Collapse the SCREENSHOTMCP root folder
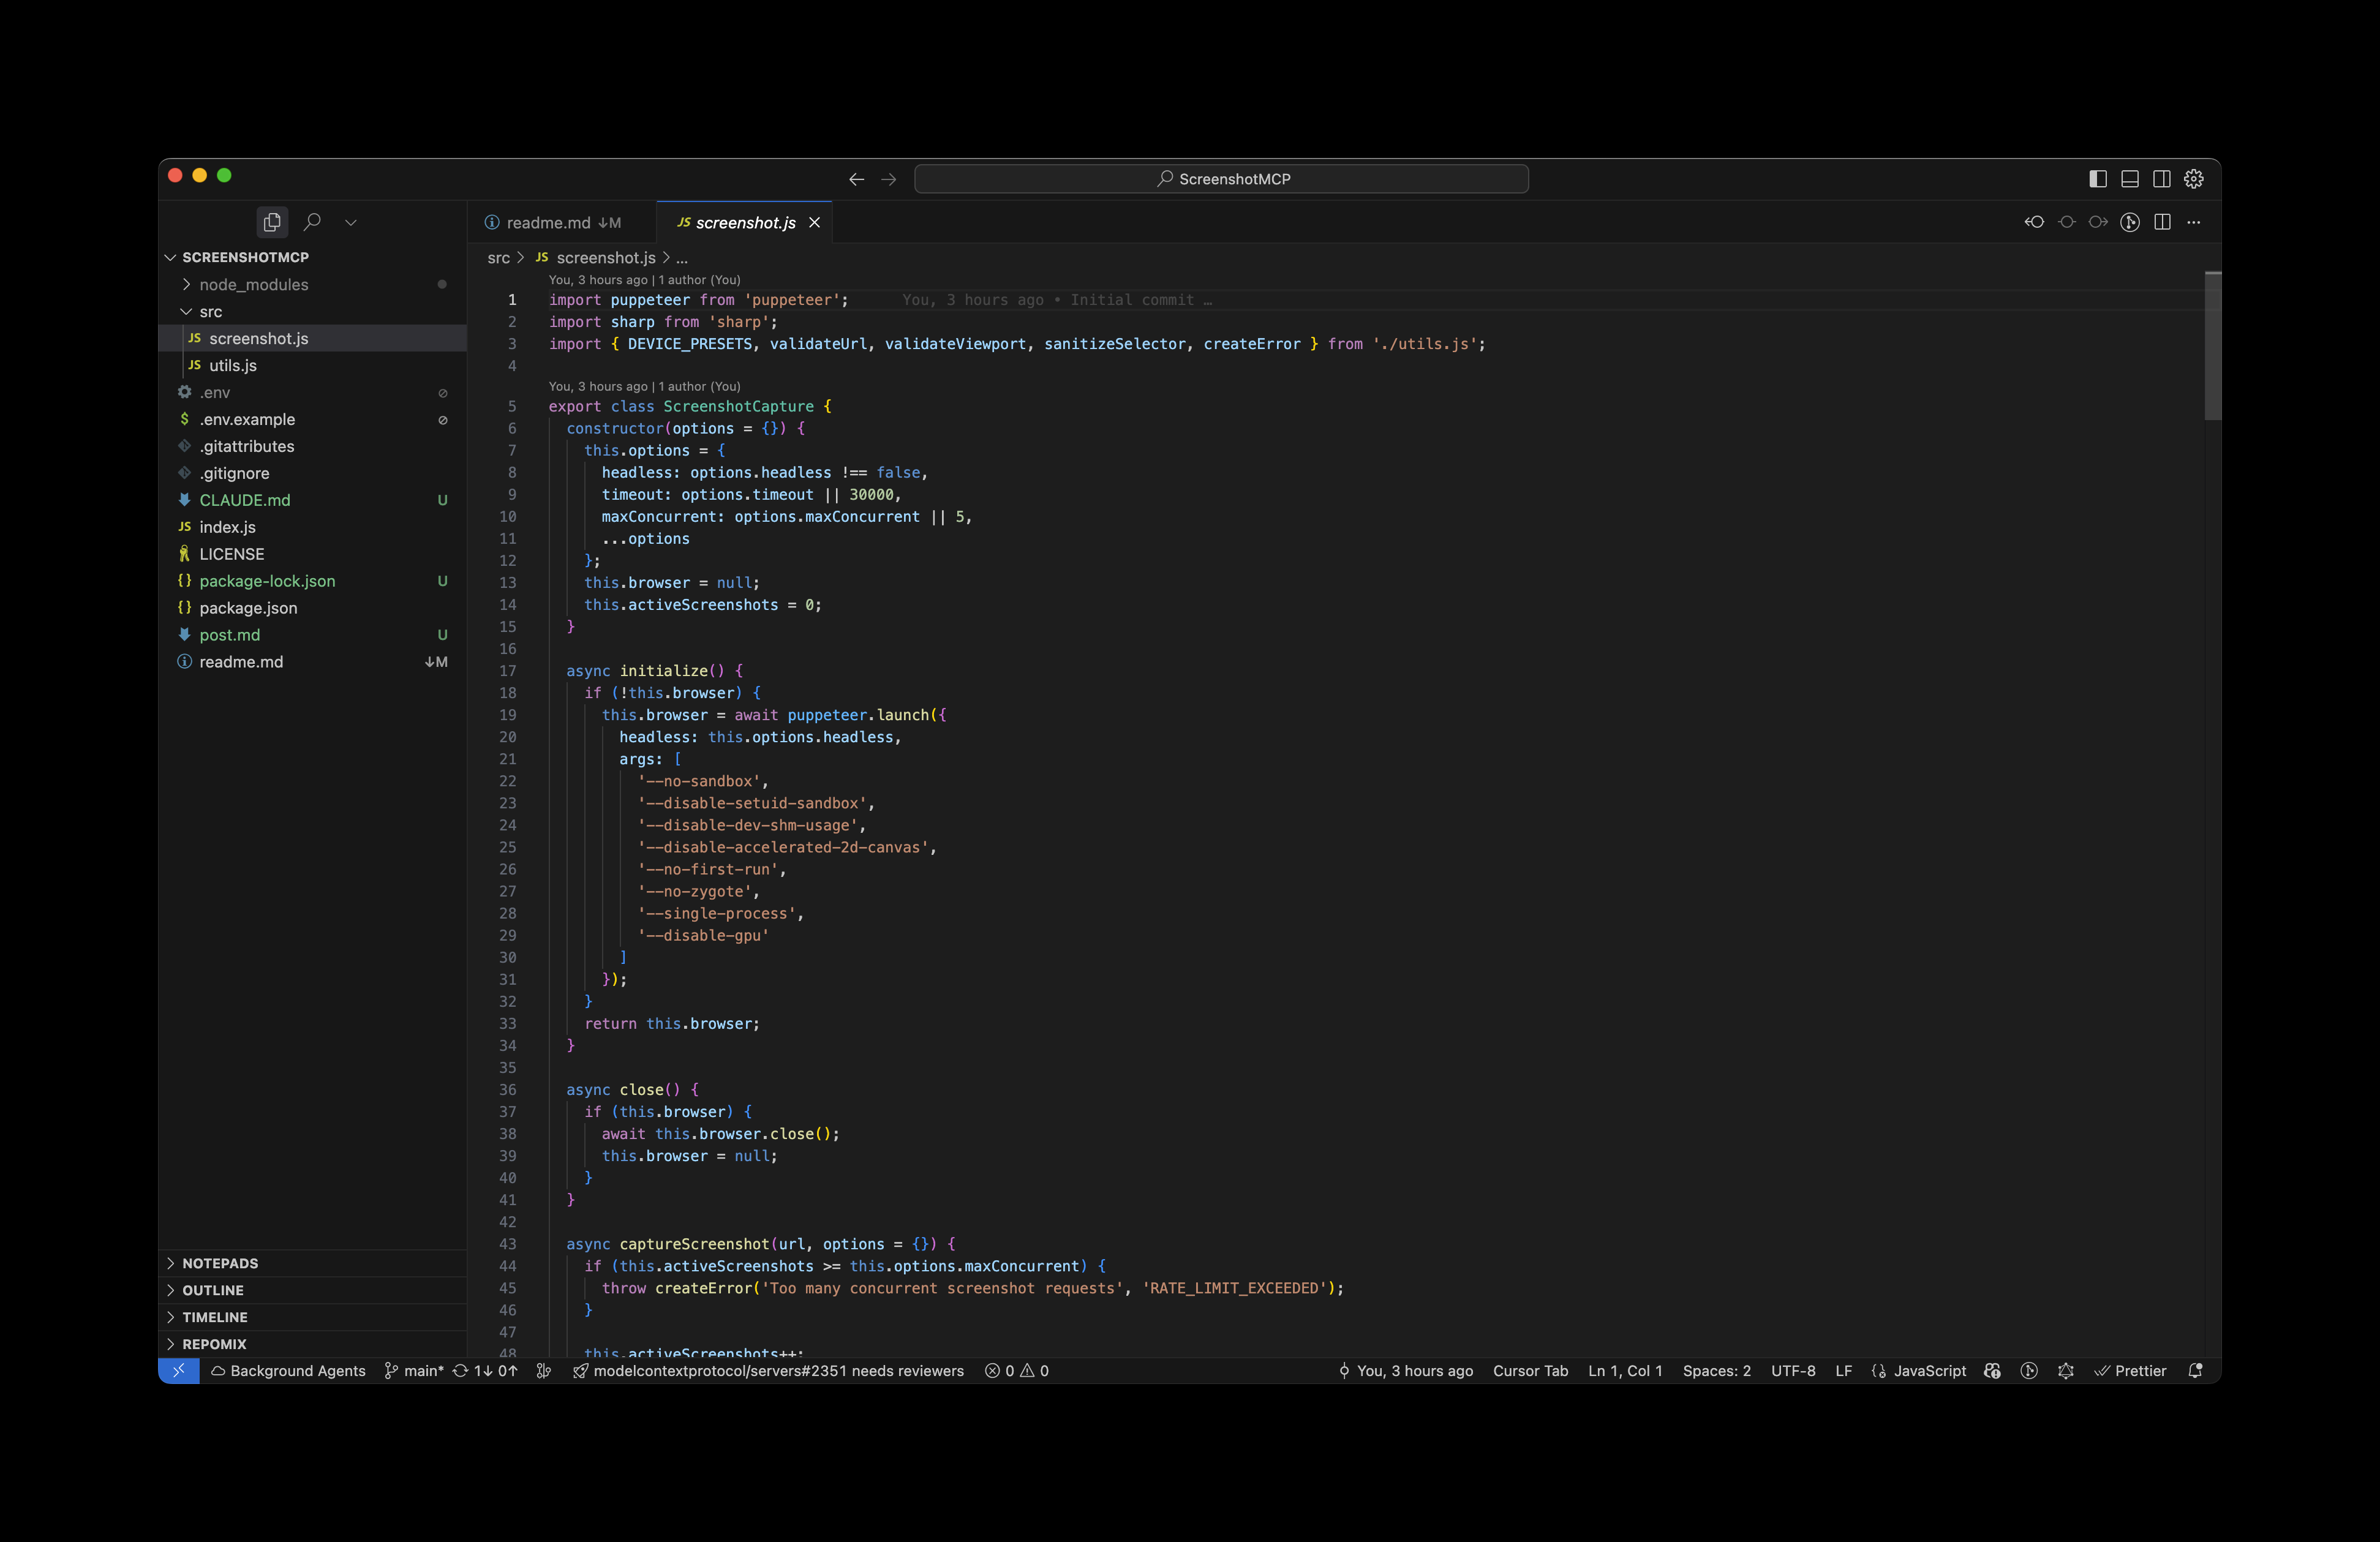2380x1542 pixels. tap(313, 257)
